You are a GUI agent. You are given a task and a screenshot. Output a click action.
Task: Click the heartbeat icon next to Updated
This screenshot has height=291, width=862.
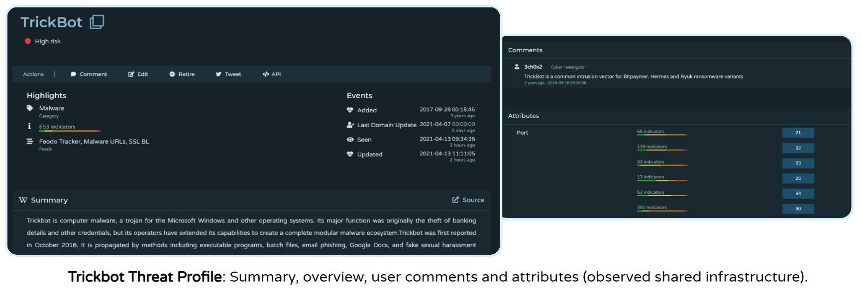click(x=350, y=154)
